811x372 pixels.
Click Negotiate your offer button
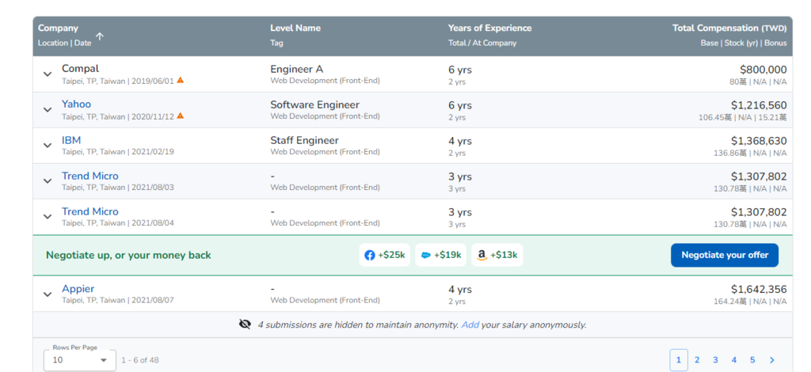(x=725, y=255)
